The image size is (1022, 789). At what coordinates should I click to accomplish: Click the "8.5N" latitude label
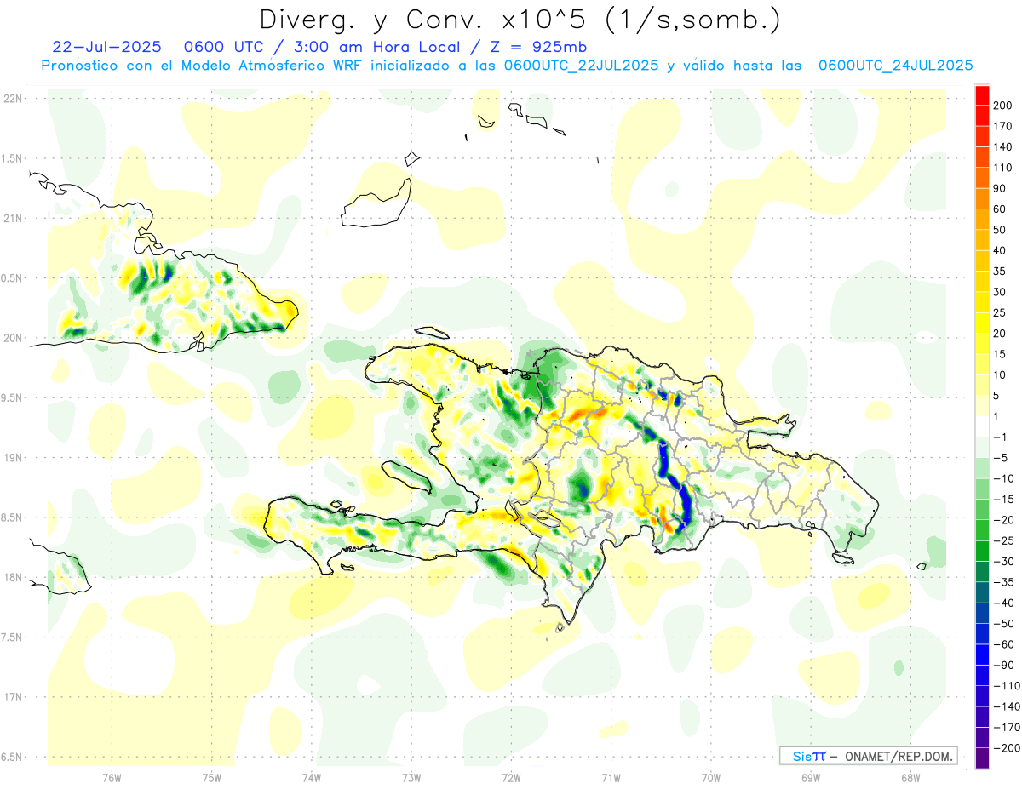(x=12, y=517)
